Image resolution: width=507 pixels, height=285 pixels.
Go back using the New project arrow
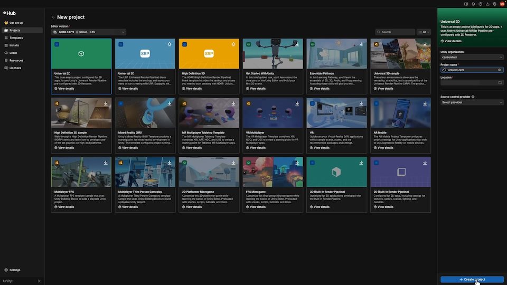tap(53, 17)
